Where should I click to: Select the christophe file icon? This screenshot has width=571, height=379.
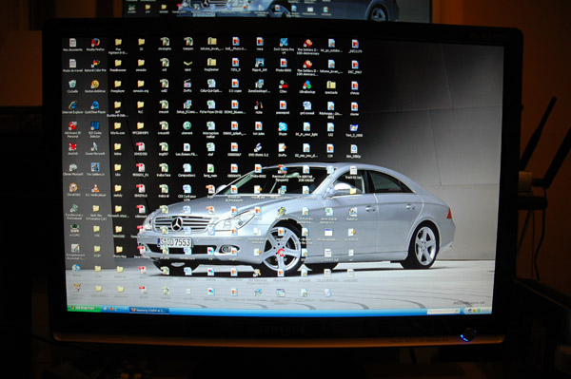[x=165, y=43]
